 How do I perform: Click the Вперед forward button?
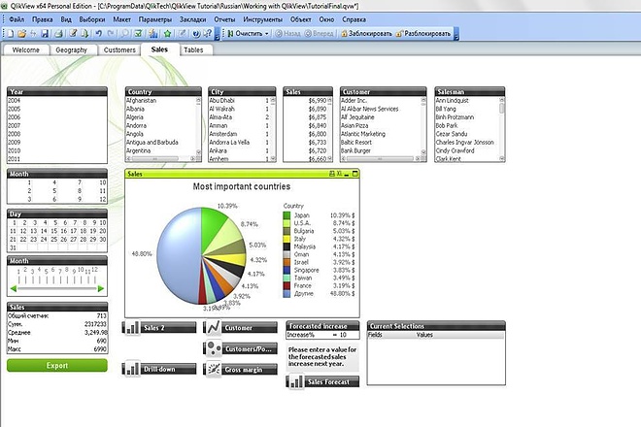pyautogui.click(x=319, y=34)
